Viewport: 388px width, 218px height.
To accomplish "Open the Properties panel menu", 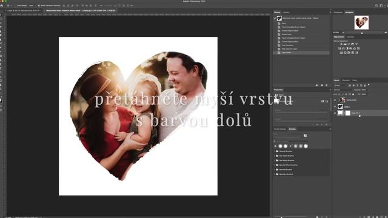I will point(330,90).
